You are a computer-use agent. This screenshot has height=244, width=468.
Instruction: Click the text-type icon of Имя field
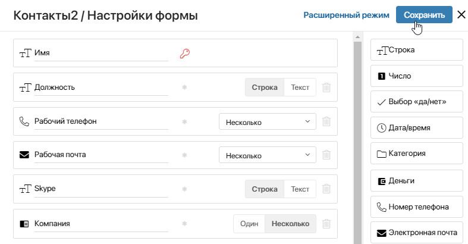(x=25, y=53)
